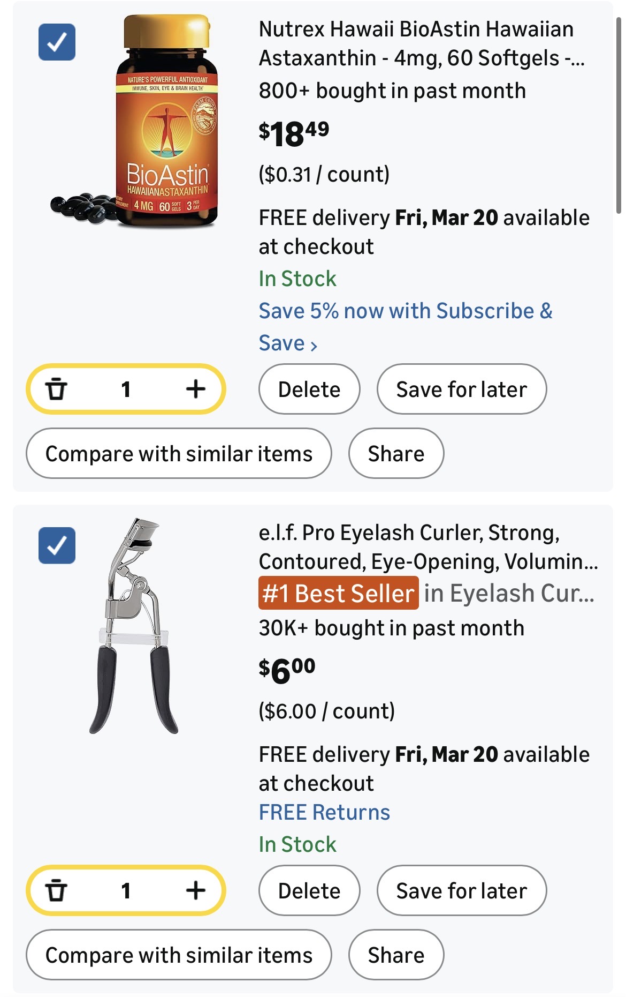Image resolution: width=626 pixels, height=997 pixels.
Task: Click the #1 Best Seller badge
Action: coord(338,593)
